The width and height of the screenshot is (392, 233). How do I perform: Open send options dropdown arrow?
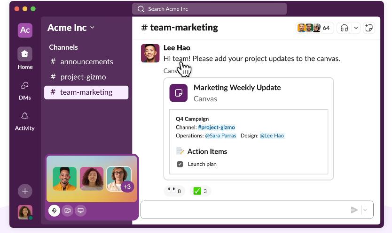pyautogui.click(x=365, y=210)
